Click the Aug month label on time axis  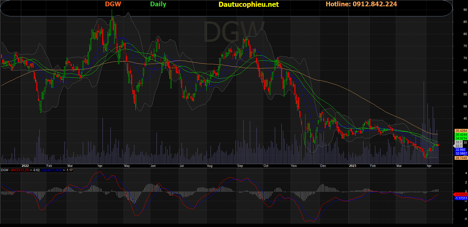point(210,166)
